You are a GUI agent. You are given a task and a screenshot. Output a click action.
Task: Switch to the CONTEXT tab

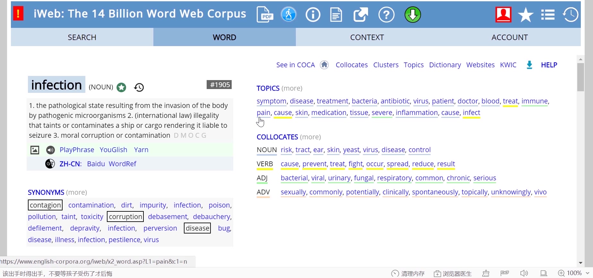pos(367,37)
